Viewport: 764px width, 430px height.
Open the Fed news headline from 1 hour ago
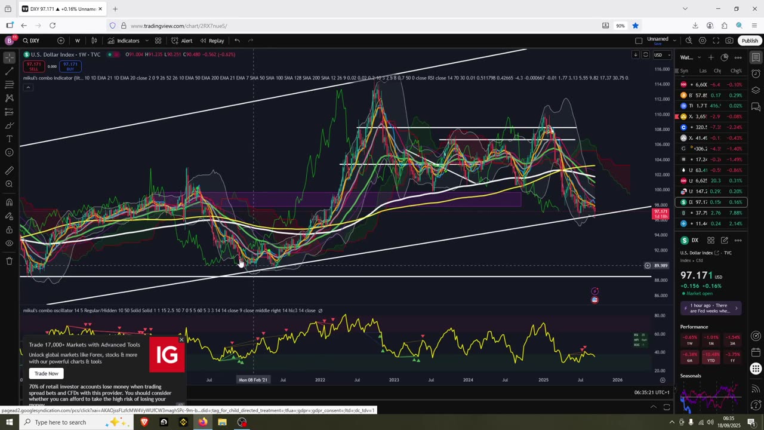(x=710, y=308)
